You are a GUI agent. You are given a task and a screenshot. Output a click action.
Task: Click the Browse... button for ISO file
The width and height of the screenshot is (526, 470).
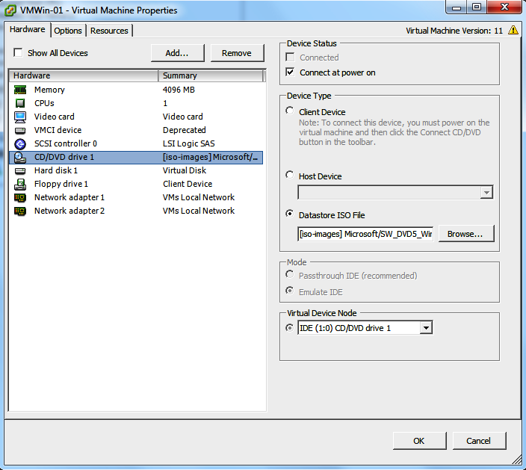[465, 234]
